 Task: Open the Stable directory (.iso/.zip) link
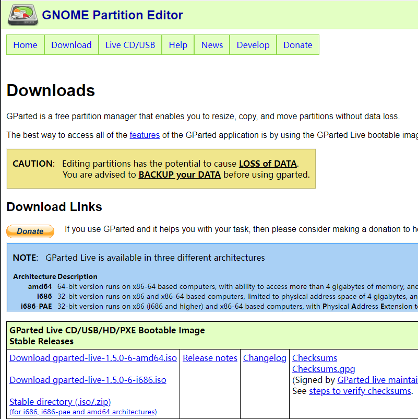[x=60, y=402]
